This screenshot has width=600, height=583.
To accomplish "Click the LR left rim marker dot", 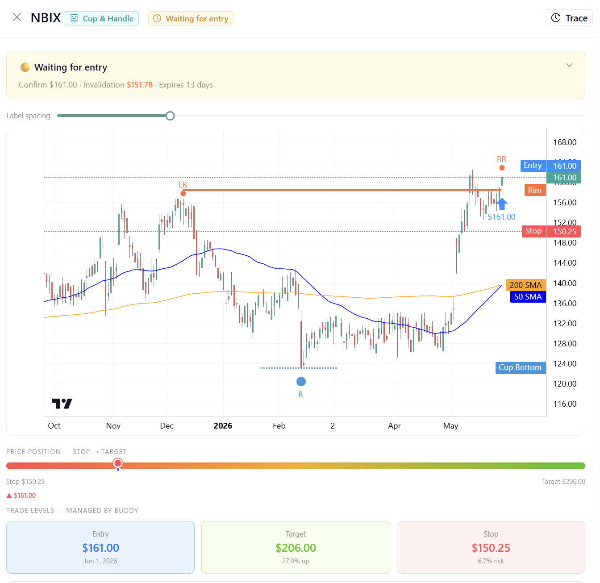I will tap(183, 193).
